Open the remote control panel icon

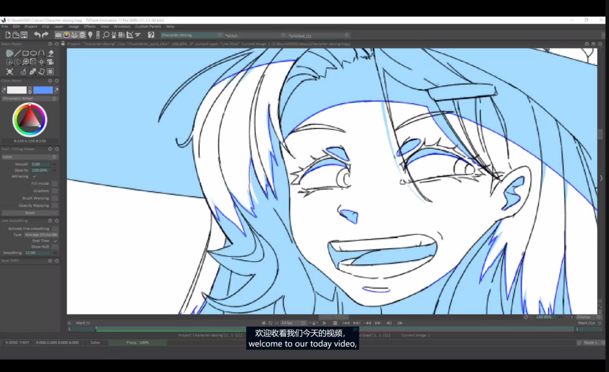pyautogui.click(x=98, y=35)
